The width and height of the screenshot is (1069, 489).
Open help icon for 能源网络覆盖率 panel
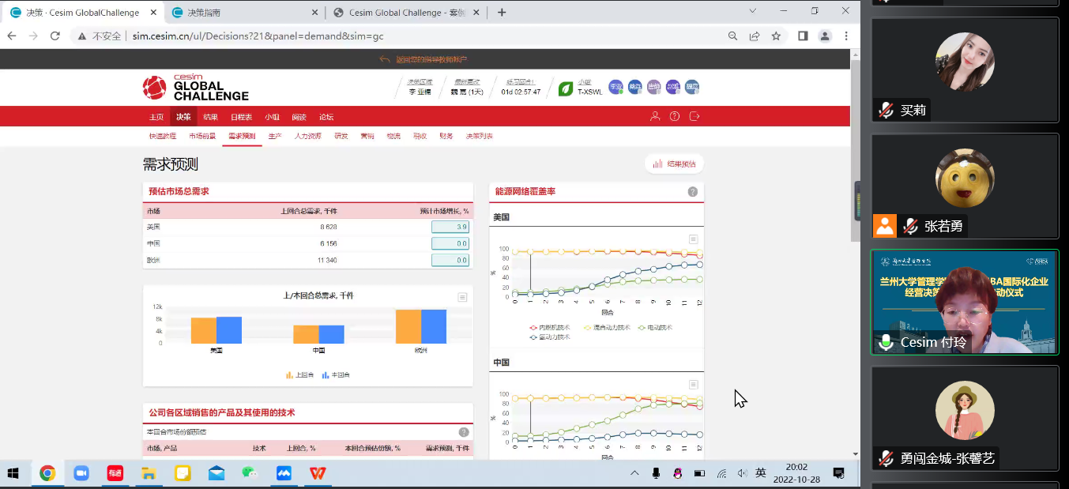(692, 192)
